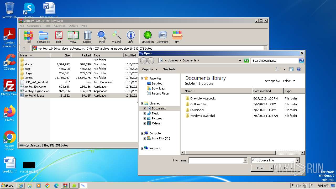This screenshot has height=189, width=336.
Task: Click the Find magnifier icon
Action: tap(102, 37)
